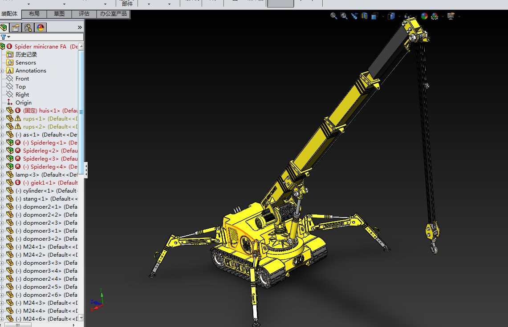The width and height of the screenshot is (508, 327).
Task: Open the Display Style dropdown cube
Action: [391, 16]
